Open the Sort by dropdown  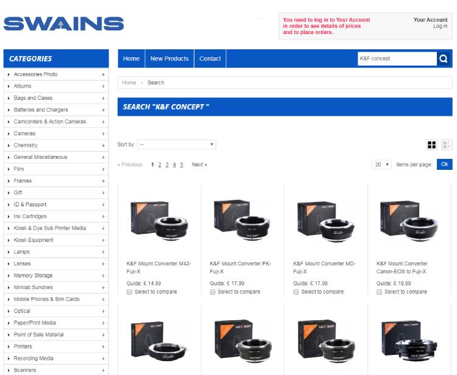coord(177,145)
